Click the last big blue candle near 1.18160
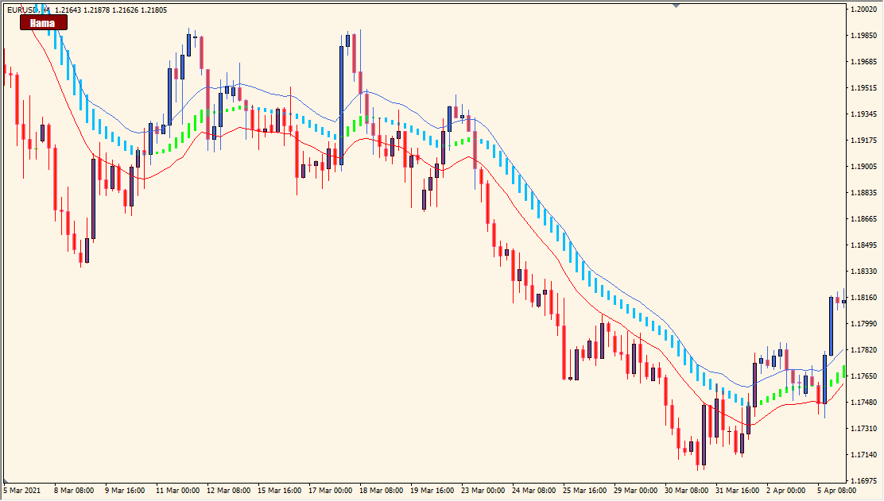The image size is (884, 501). pos(831,326)
